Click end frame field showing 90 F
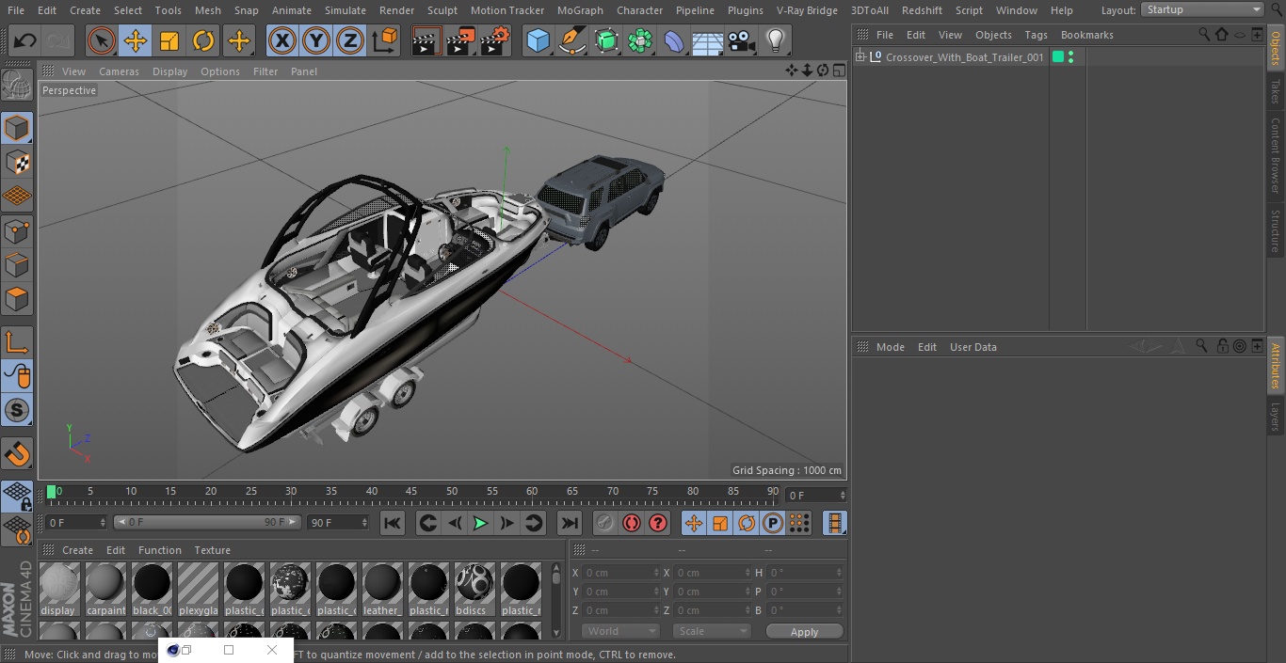Screen dimensions: 1286x663 338,523
